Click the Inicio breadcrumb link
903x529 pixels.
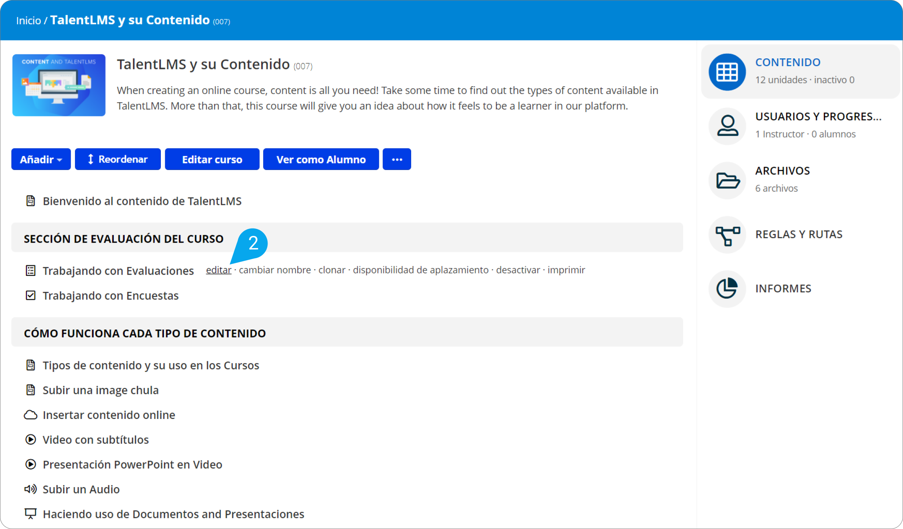tap(29, 20)
